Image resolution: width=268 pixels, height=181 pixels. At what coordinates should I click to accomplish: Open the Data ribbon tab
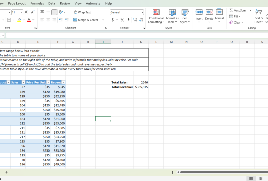click(x=52, y=3)
